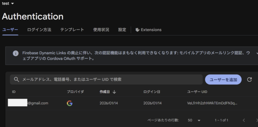Open the rows per page dropdown

(194, 120)
